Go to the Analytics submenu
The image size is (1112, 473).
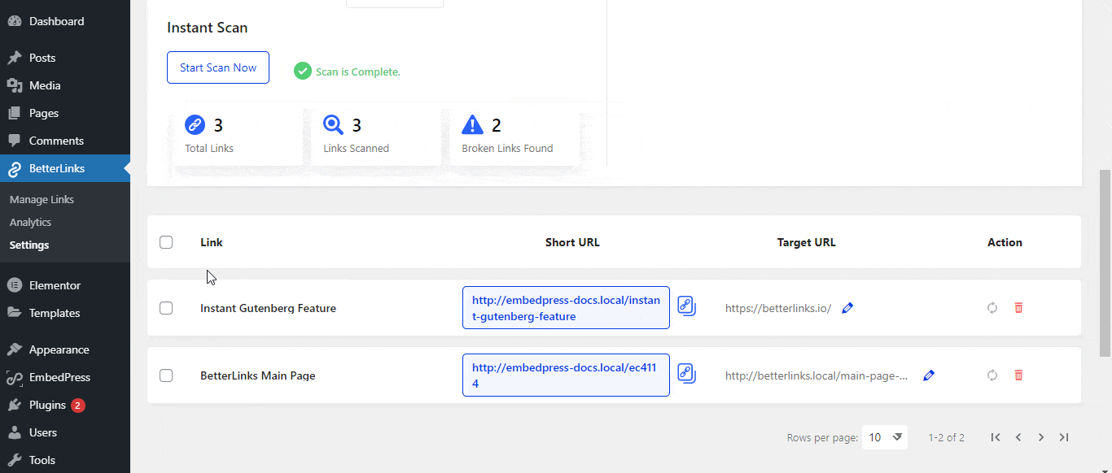[x=30, y=221]
